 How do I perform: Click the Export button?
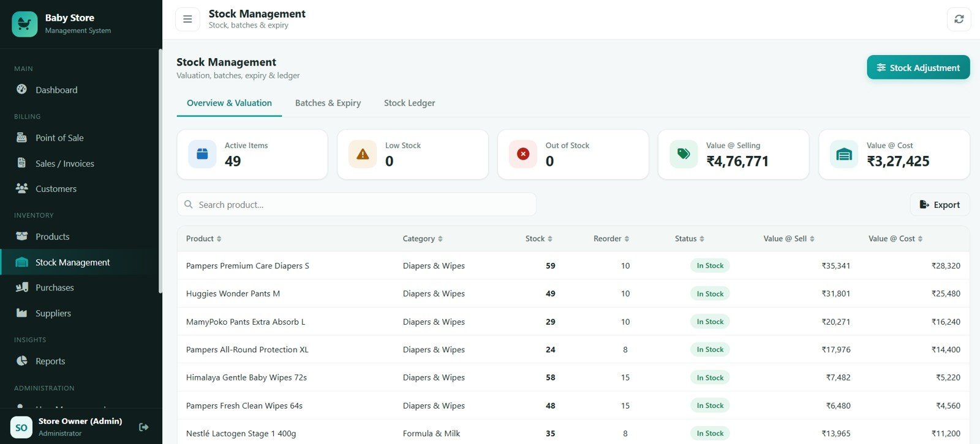click(940, 204)
